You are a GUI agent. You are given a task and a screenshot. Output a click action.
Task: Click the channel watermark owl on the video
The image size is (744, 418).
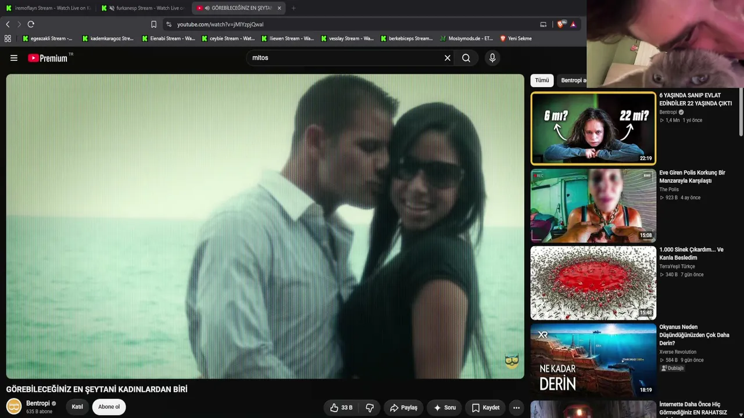(x=512, y=361)
